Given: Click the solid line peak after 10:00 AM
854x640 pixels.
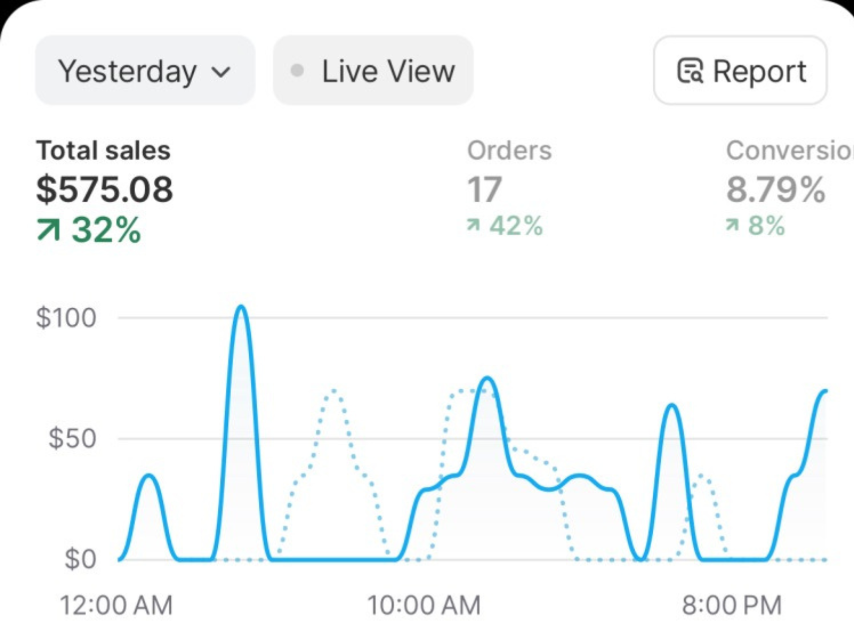Looking at the screenshot, I should (487, 379).
